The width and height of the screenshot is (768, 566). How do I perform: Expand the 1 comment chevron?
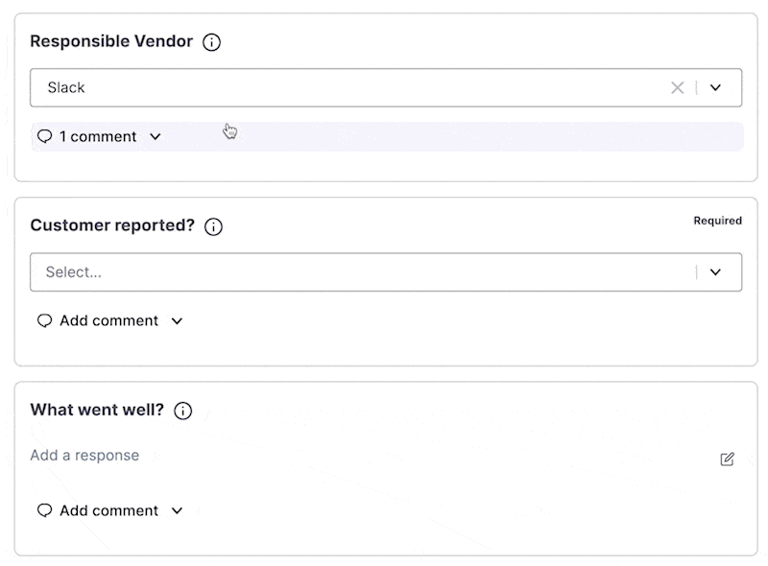[156, 136]
